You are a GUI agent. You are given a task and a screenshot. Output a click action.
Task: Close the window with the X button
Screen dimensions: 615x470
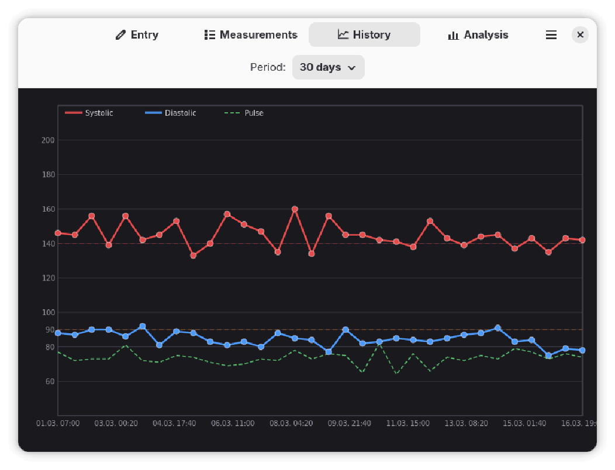pos(580,35)
